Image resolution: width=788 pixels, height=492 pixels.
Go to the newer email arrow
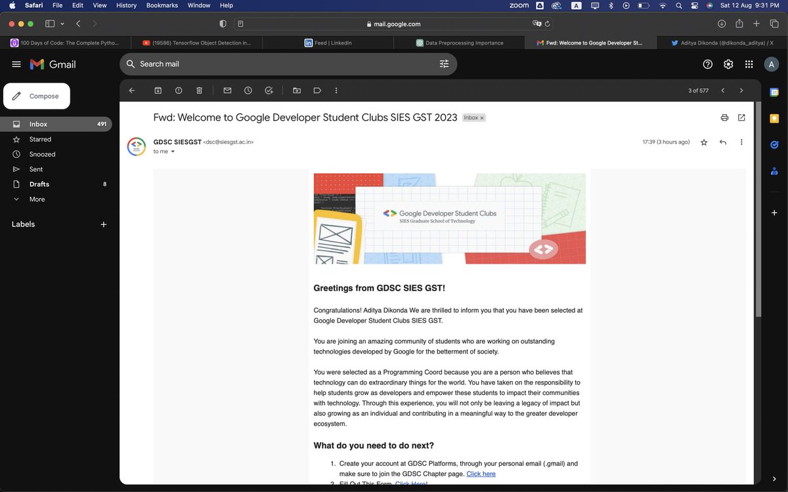[723, 91]
